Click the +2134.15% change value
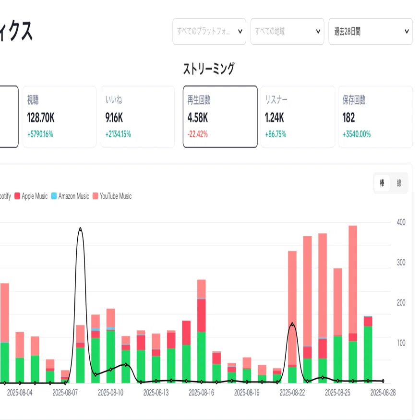This screenshot has width=420, height=420. pyautogui.click(x=118, y=134)
